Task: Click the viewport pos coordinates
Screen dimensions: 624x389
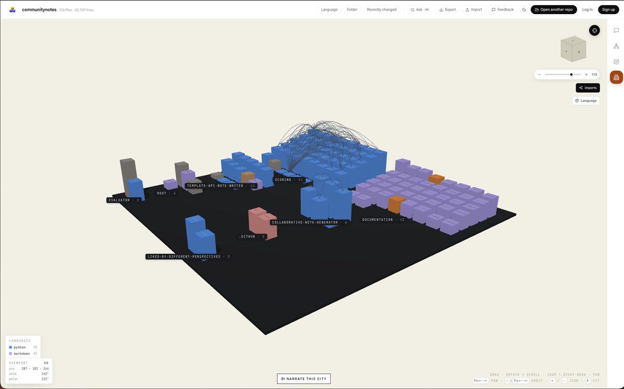Action: pos(35,368)
